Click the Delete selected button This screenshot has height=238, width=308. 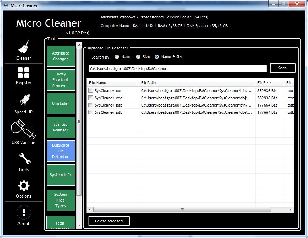click(109, 221)
